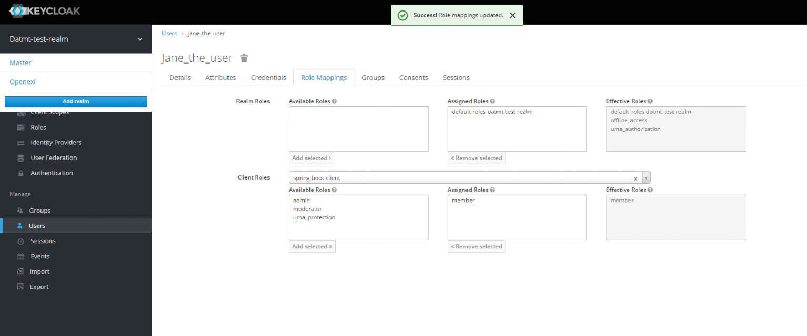Open the Import section

tap(19, 271)
